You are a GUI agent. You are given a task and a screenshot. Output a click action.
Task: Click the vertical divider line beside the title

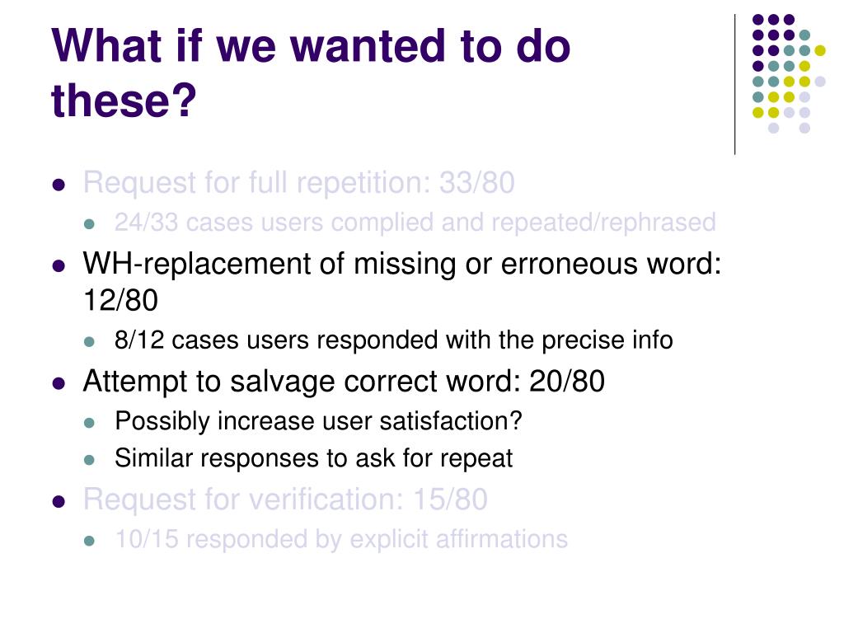tap(734, 85)
